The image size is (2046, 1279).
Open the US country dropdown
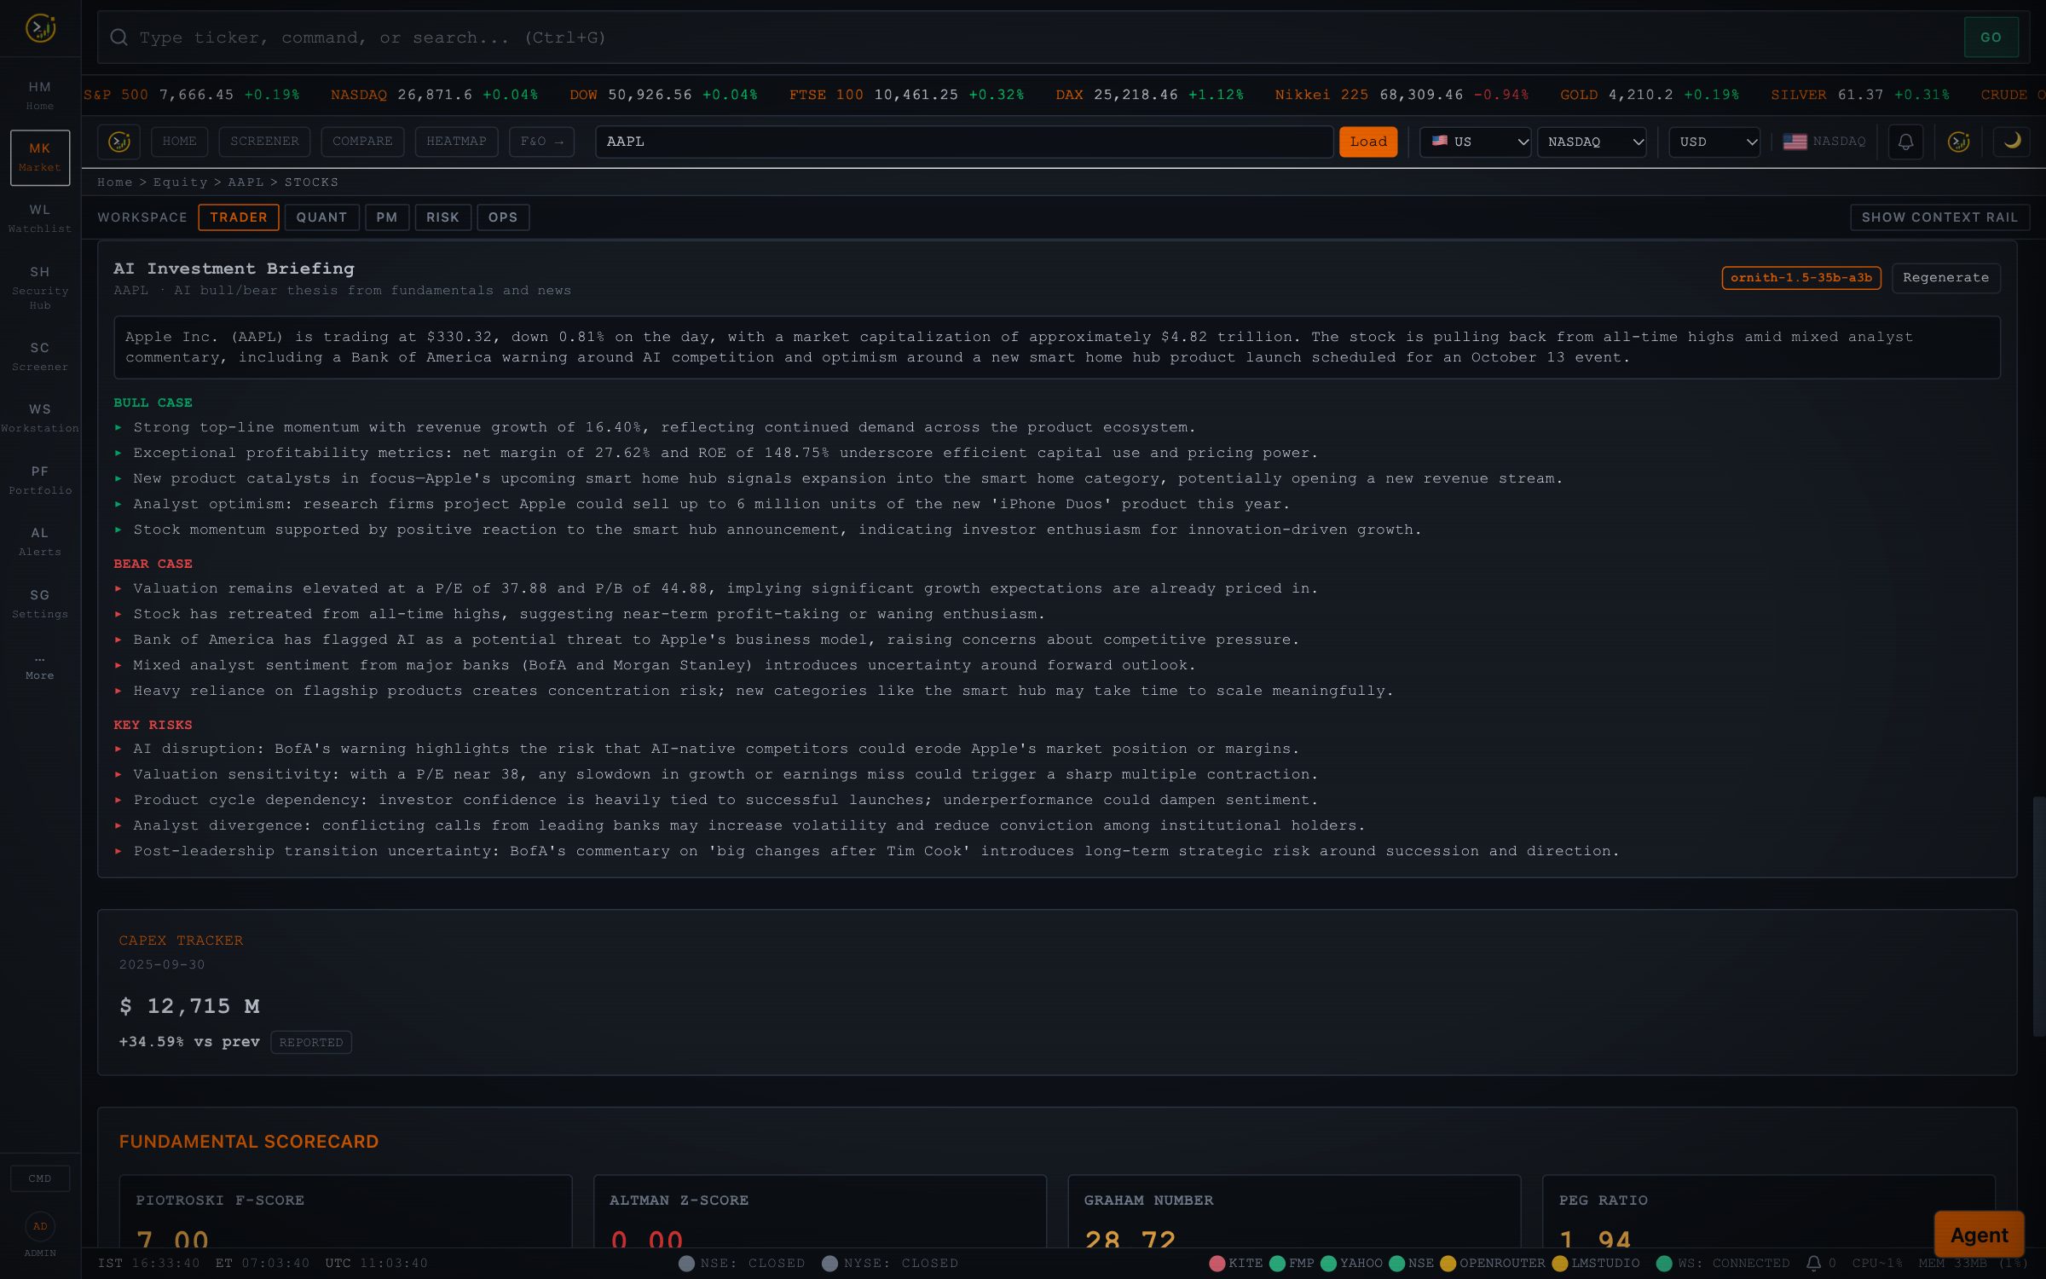coord(1476,142)
